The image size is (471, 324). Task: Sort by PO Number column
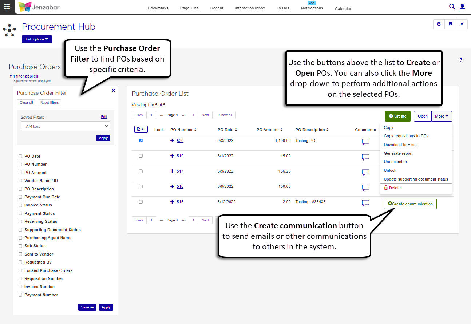183,130
